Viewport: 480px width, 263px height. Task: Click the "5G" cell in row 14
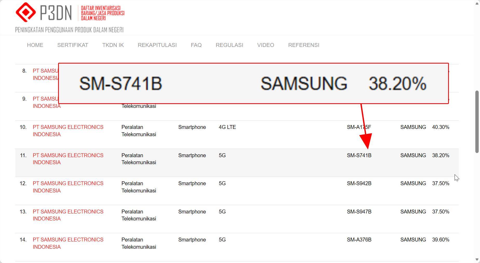point(222,240)
